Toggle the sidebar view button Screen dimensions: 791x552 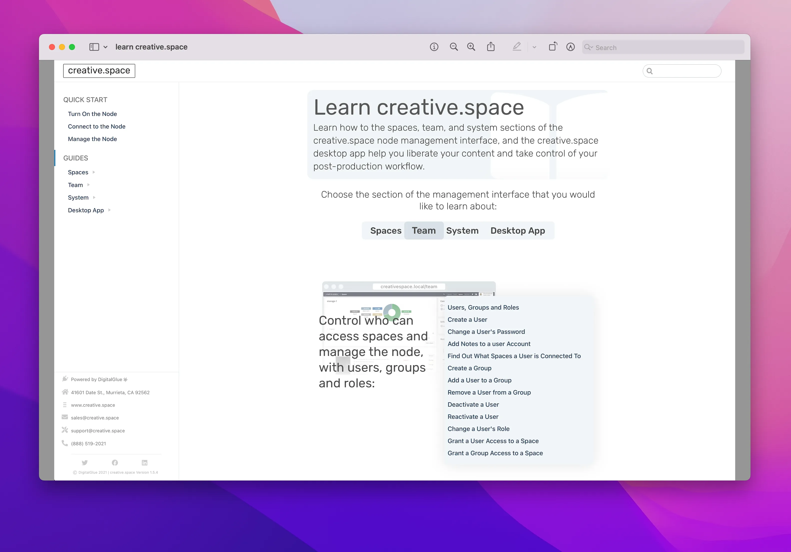[94, 47]
